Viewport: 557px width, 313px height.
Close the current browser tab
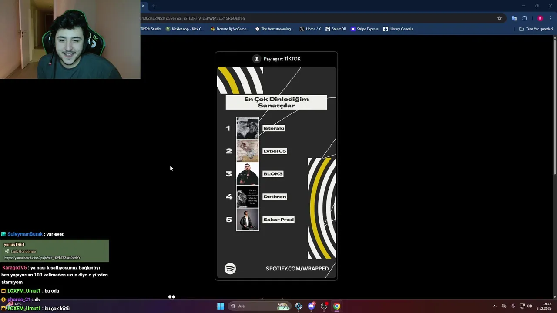143,6
